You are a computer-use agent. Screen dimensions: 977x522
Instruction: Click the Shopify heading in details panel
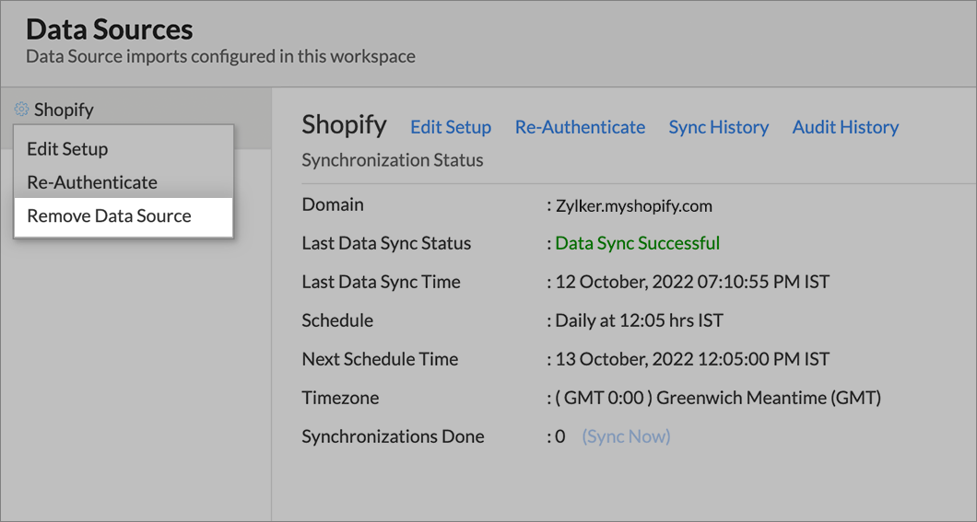[344, 125]
